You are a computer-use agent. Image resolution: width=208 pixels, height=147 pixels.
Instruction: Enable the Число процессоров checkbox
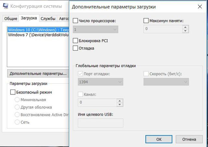pos(76,21)
